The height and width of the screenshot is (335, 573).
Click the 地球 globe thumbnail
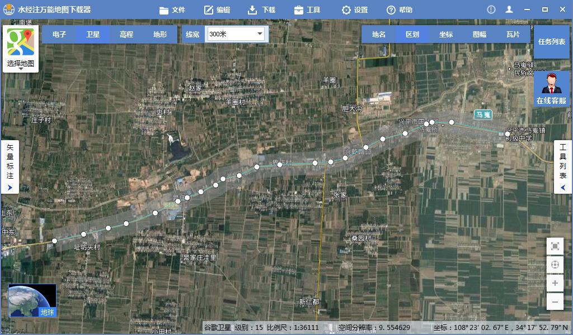pyautogui.click(x=32, y=301)
